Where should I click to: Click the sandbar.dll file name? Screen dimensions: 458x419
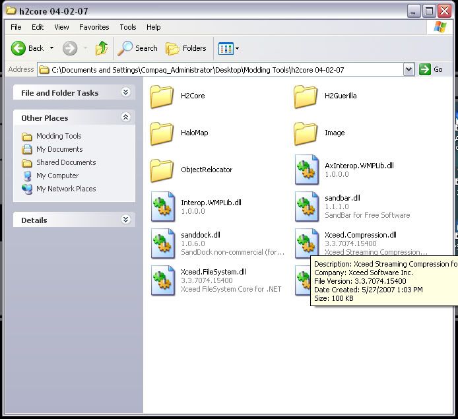coord(343,198)
